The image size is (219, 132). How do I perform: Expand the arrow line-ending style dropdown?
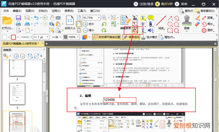coord(60,37)
